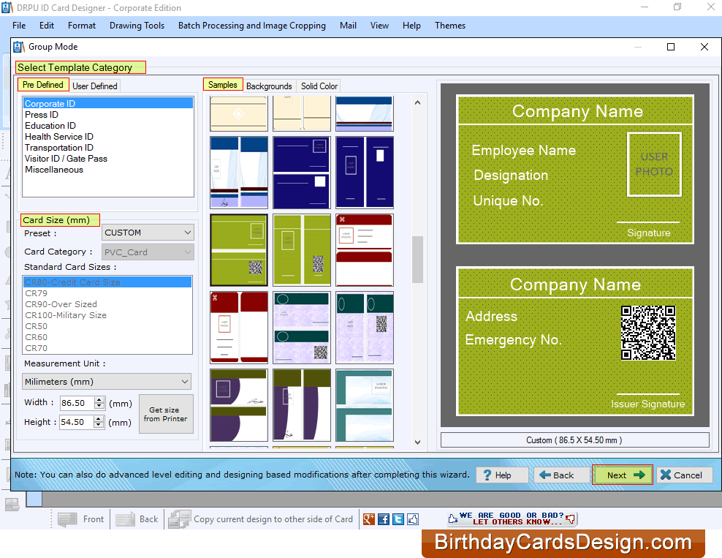Switch to the Backgrounds tab
This screenshot has height=558, width=722.
[x=269, y=86]
